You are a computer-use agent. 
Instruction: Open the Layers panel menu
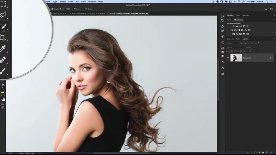click(x=274, y=39)
